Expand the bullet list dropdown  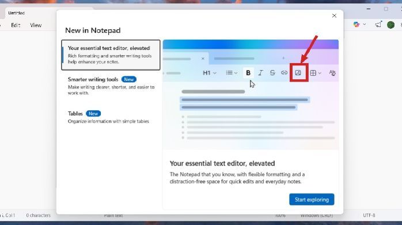pyautogui.click(x=232, y=73)
